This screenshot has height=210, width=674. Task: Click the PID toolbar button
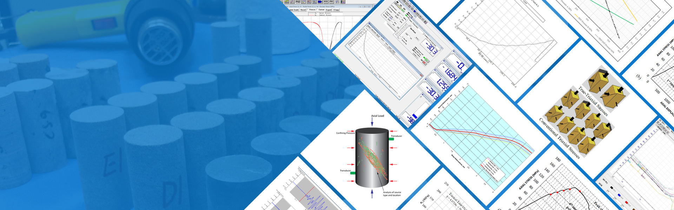tap(298, 2)
